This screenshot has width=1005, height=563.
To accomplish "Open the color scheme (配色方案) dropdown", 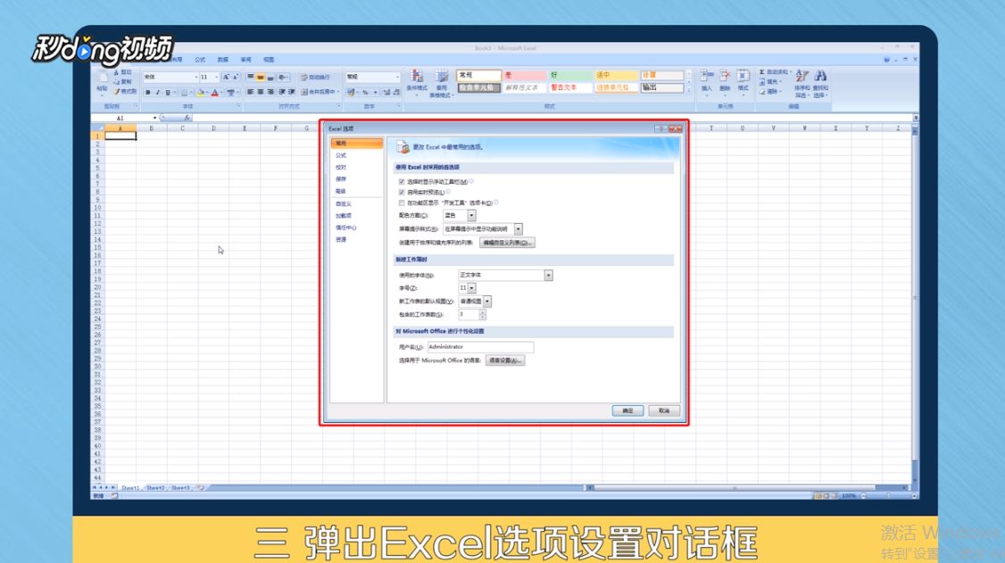I will (471, 215).
